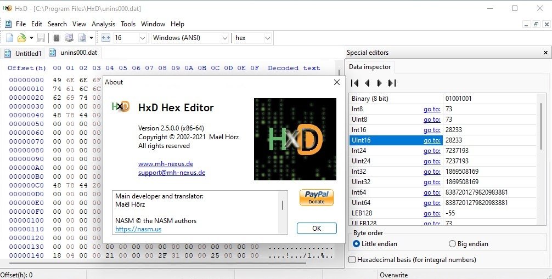
Task: Switch to the Untitled1 tab
Action: pos(23,54)
